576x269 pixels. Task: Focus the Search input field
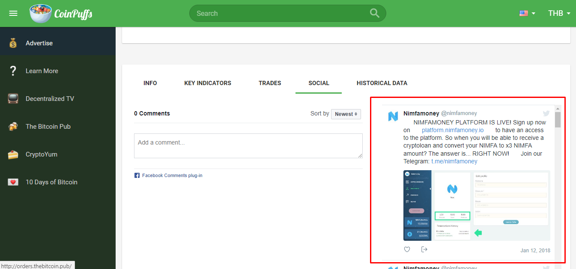287,13
